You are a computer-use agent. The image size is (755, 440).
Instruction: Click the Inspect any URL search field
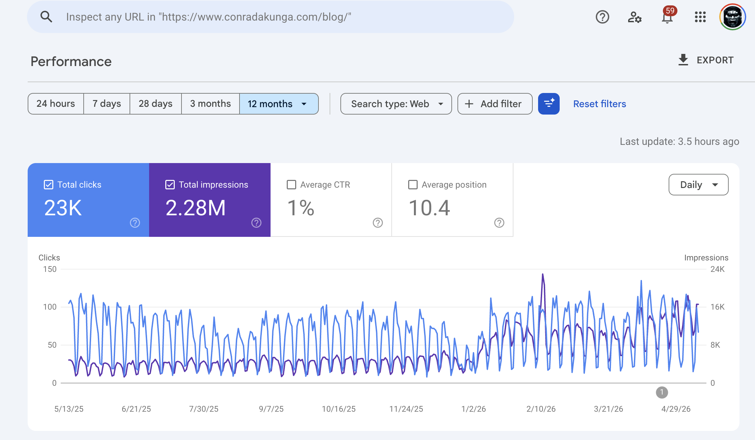point(271,17)
